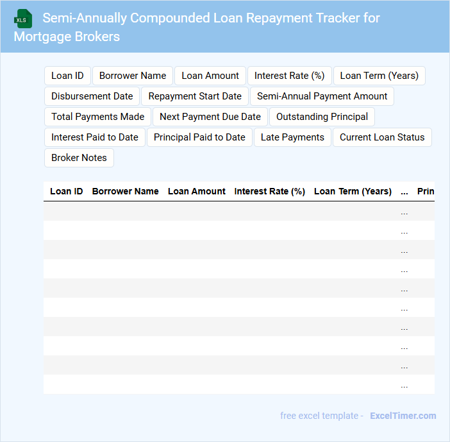This screenshot has height=442, width=450.
Task: Click the Repayment Start Date tag
Action: click(x=195, y=96)
